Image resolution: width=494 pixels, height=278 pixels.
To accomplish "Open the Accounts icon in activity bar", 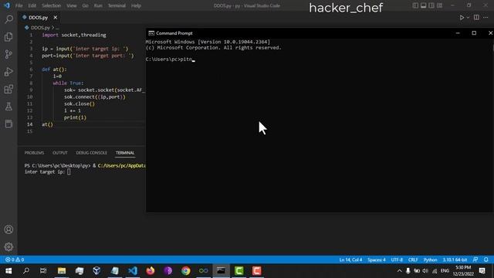I will (x=8, y=229).
